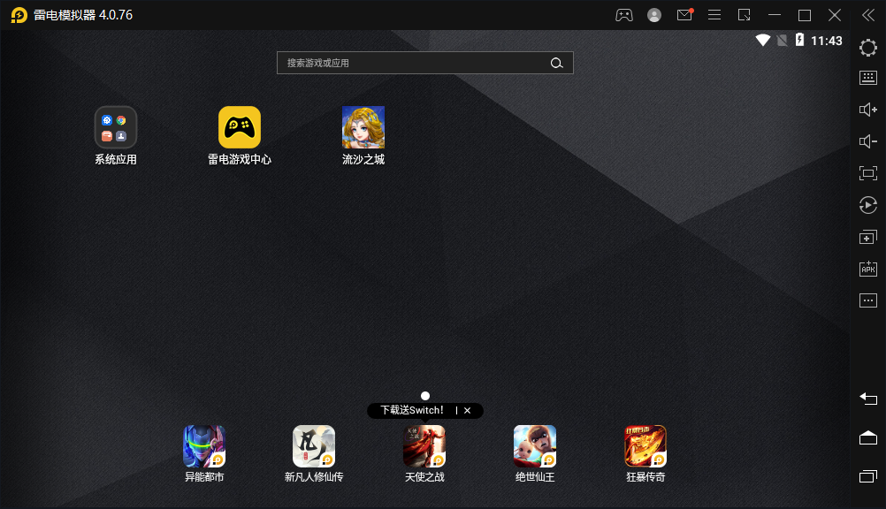The width and height of the screenshot is (886, 509).
Task: Minimize the emulator window
Action: [x=774, y=15]
